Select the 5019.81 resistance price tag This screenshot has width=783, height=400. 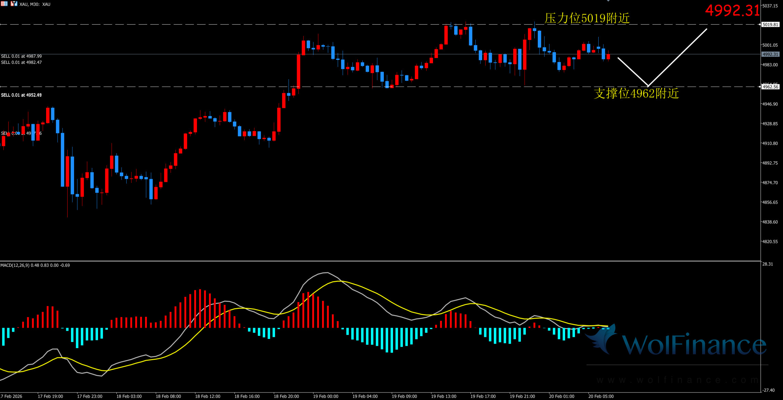pyautogui.click(x=770, y=25)
